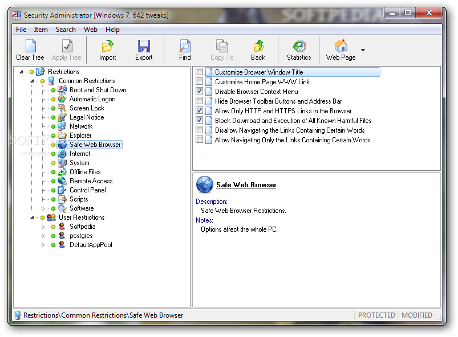458x337 pixels.
Task: Check Disallow Navigating Links Containing Certain Words
Action: pyautogui.click(x=199, y=129)
